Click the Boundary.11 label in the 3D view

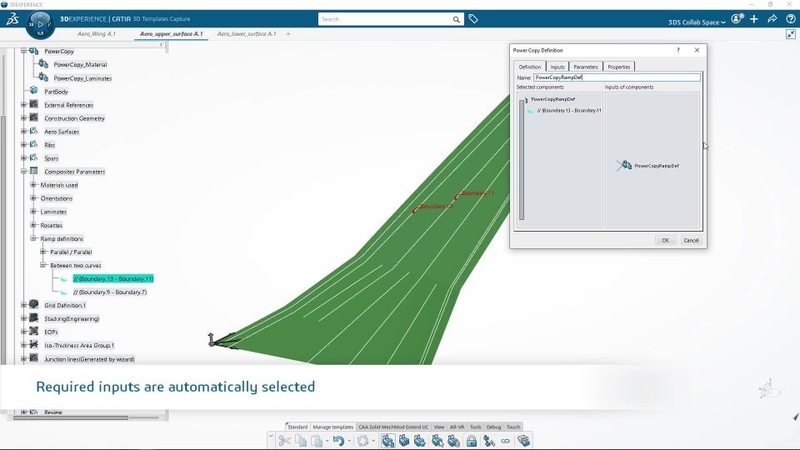click(477, 192)
